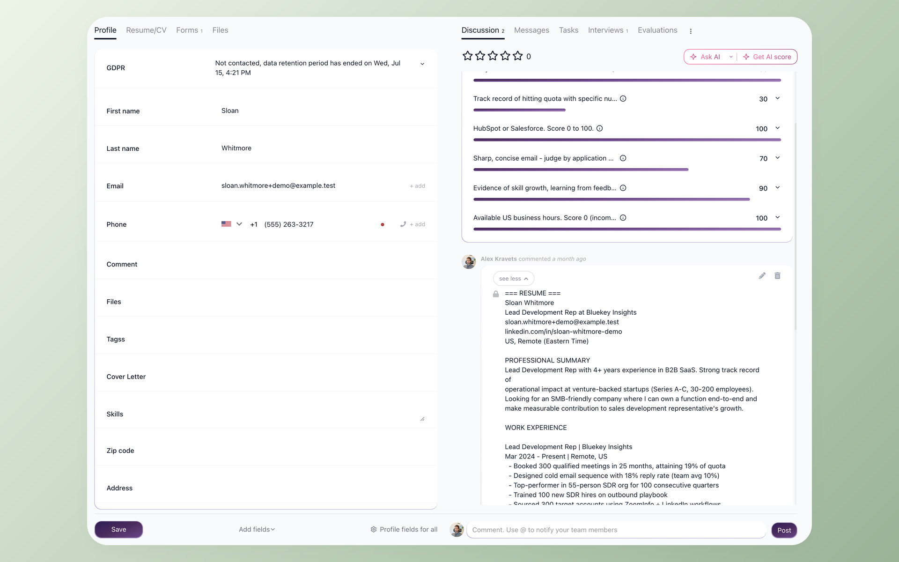Click the linkedin.com/in/sloan-whitmore-demo text
This screenshot has width=899, height=562.
pos(563,332)
